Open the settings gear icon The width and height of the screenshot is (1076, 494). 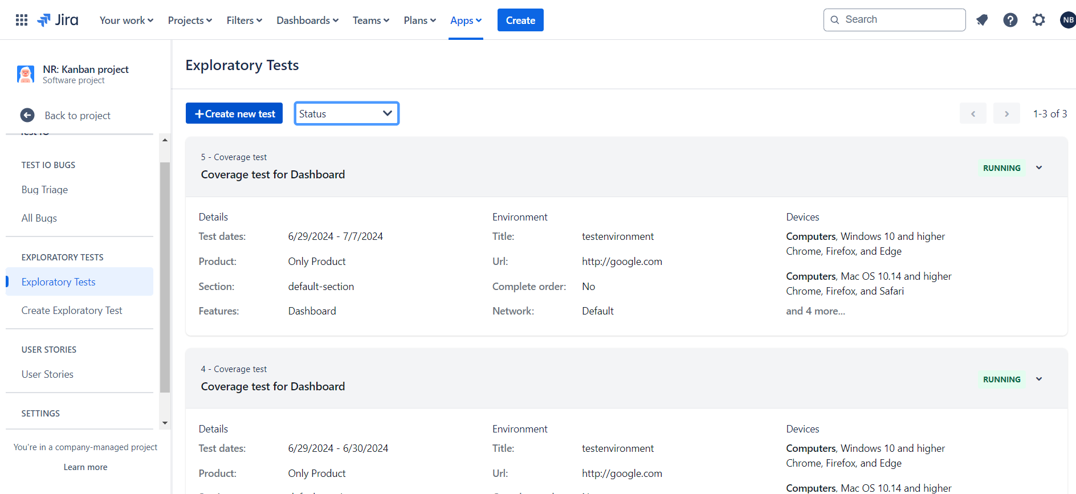pyautogui.click(x=1039, y=20)
